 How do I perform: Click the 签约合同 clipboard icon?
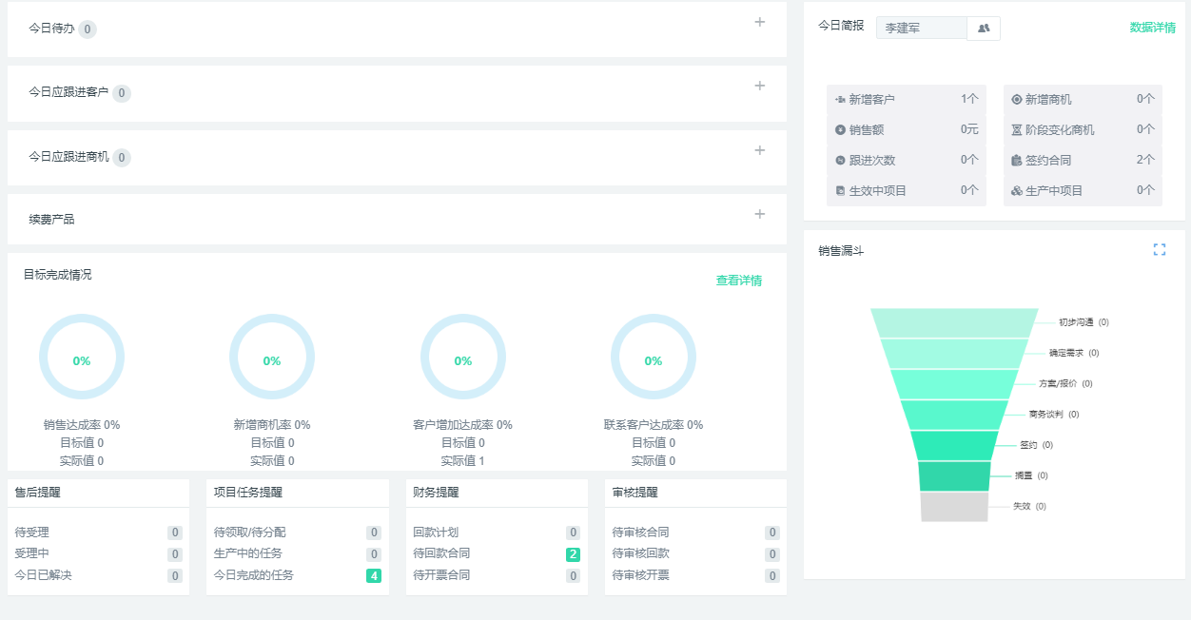1016,161
